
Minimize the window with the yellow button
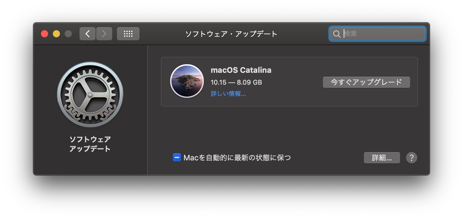(x=56, y=34)
